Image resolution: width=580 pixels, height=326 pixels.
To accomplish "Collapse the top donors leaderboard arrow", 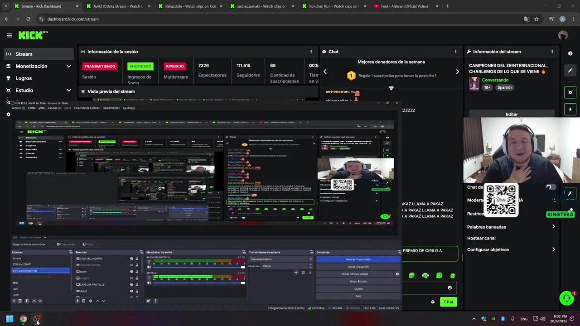I will point(391,88).
